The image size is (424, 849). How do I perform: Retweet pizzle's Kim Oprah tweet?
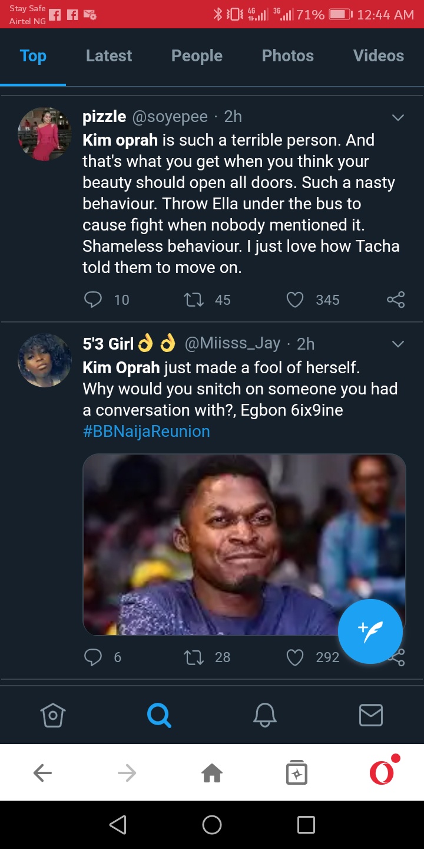(194, 300)
